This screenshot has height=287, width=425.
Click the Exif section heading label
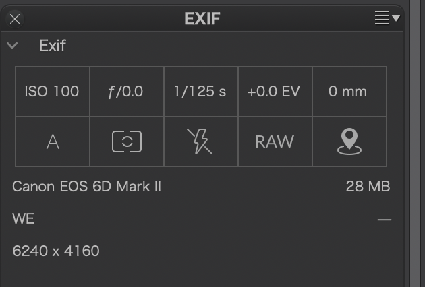click(x=53, y=46)
